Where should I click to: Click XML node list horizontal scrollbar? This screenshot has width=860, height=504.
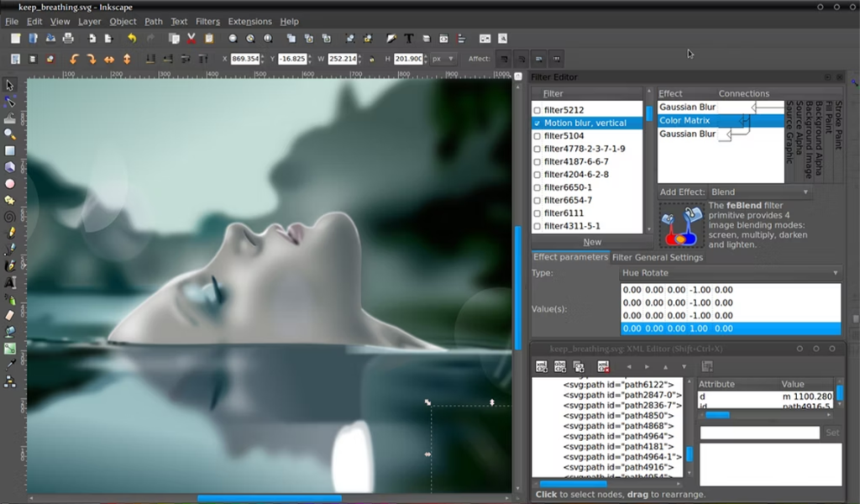click(x=573, y=484)
